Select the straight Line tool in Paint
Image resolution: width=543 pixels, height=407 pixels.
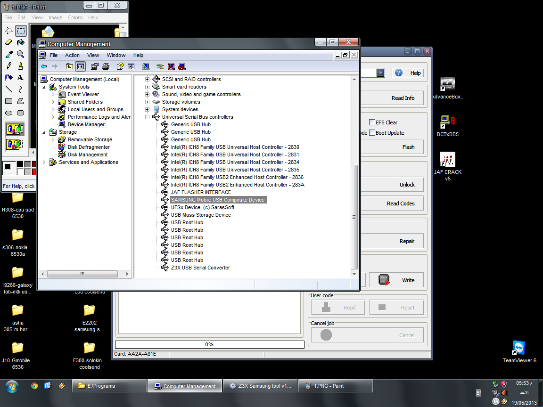pos(9,90)
